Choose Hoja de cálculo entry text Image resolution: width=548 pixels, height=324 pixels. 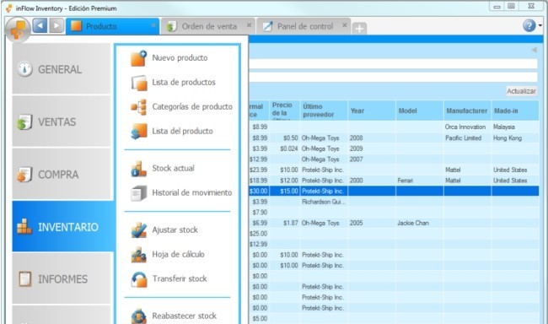tap(178, 254)
